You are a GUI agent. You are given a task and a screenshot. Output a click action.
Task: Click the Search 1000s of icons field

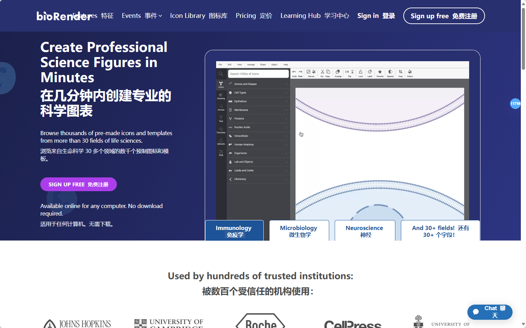tap(258, 74)
